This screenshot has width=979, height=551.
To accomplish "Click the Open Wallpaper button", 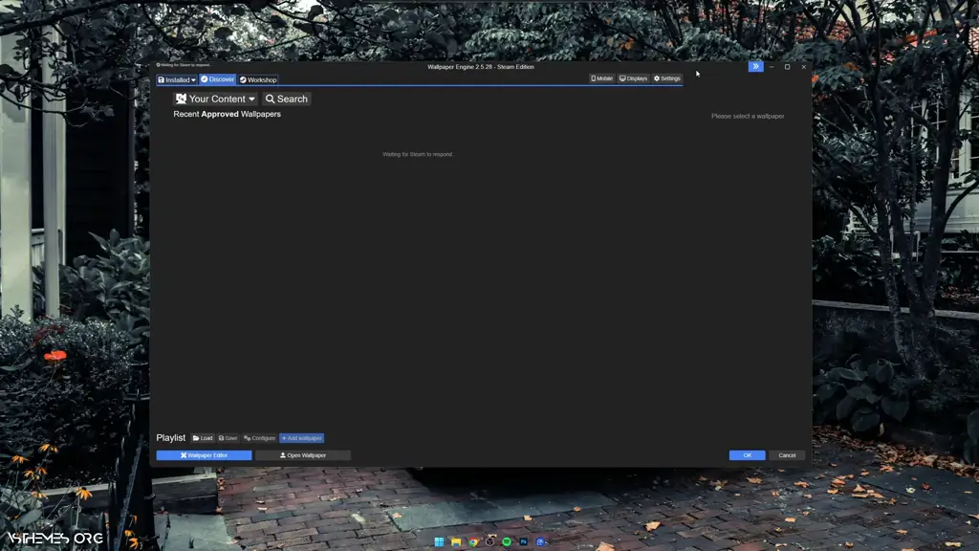I will click(x=303, y=455).
